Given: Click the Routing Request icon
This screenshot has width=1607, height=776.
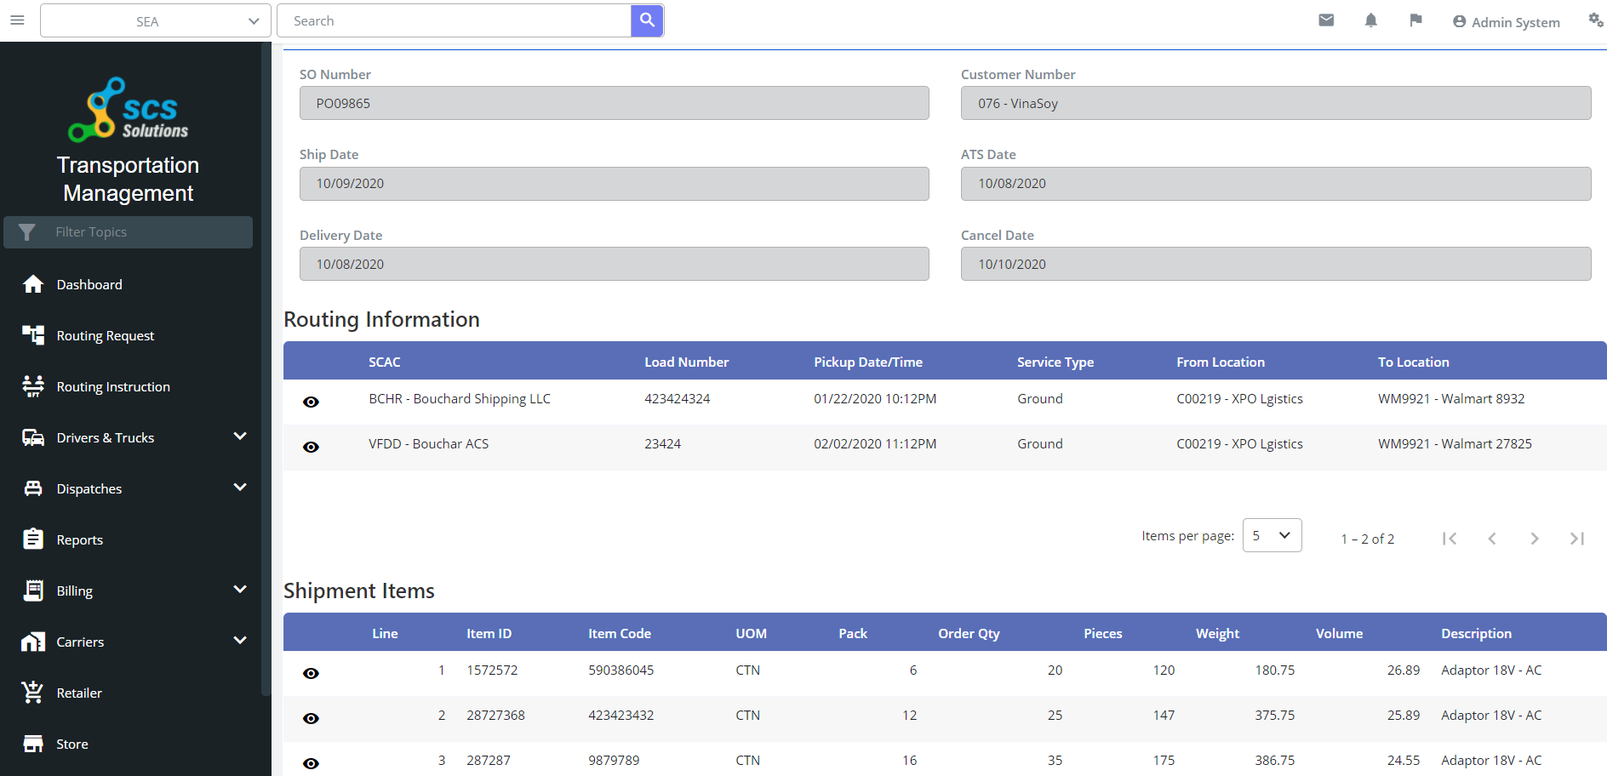Looking at the screenshot, I should (33, 334).
